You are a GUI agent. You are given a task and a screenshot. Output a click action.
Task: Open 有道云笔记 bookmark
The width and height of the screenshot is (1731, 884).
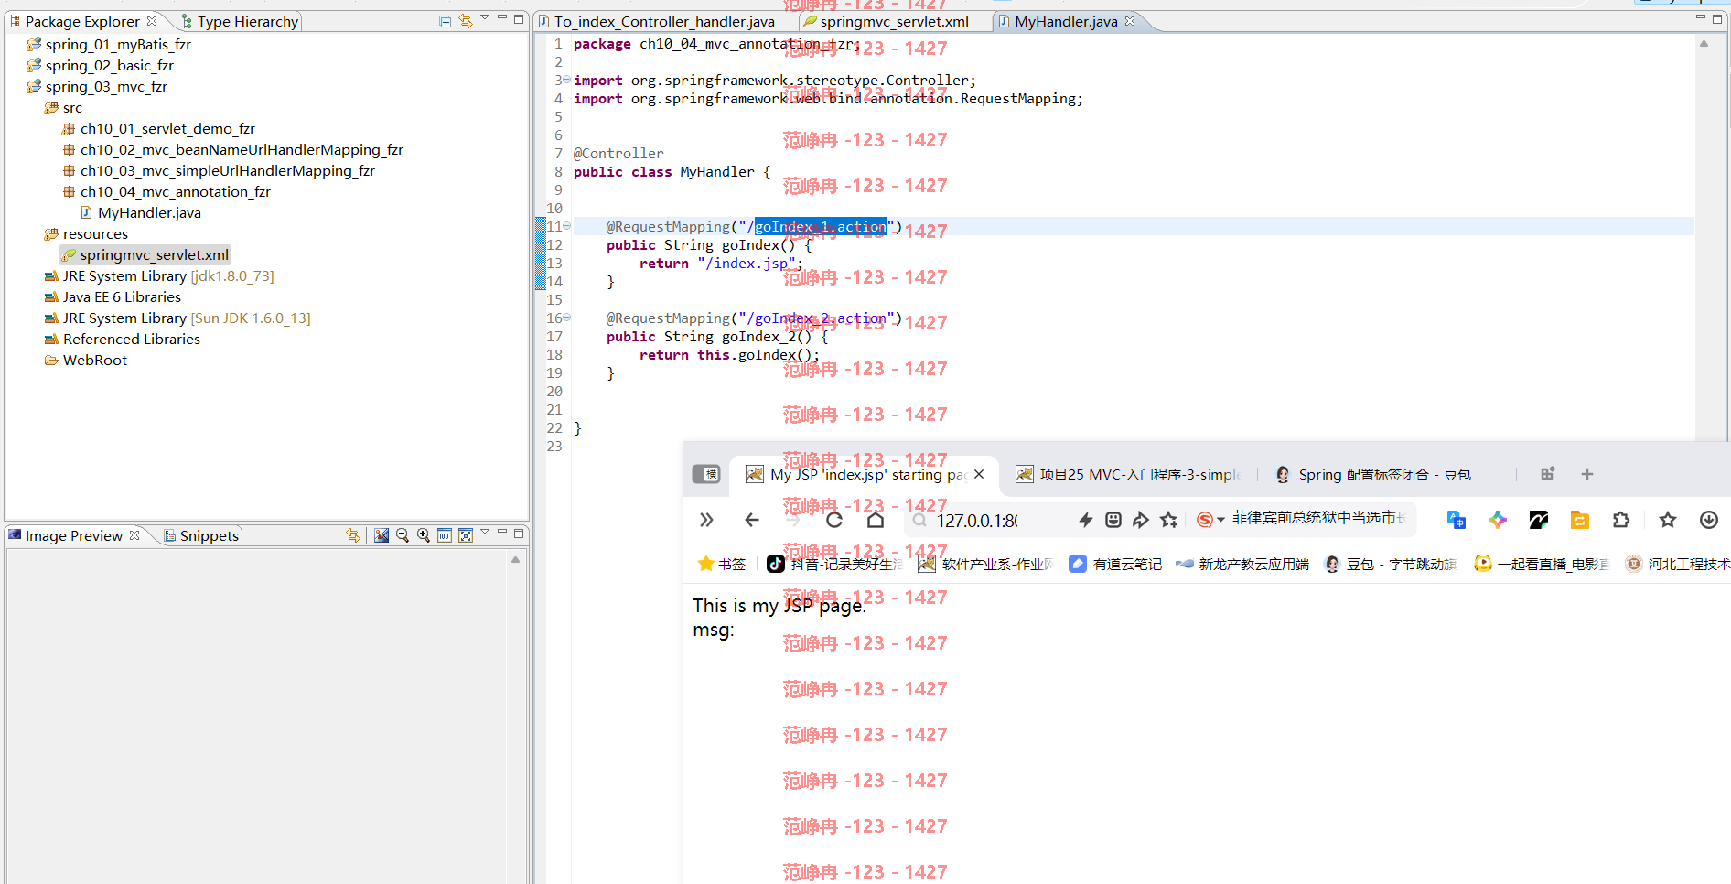pos(1115,564)
